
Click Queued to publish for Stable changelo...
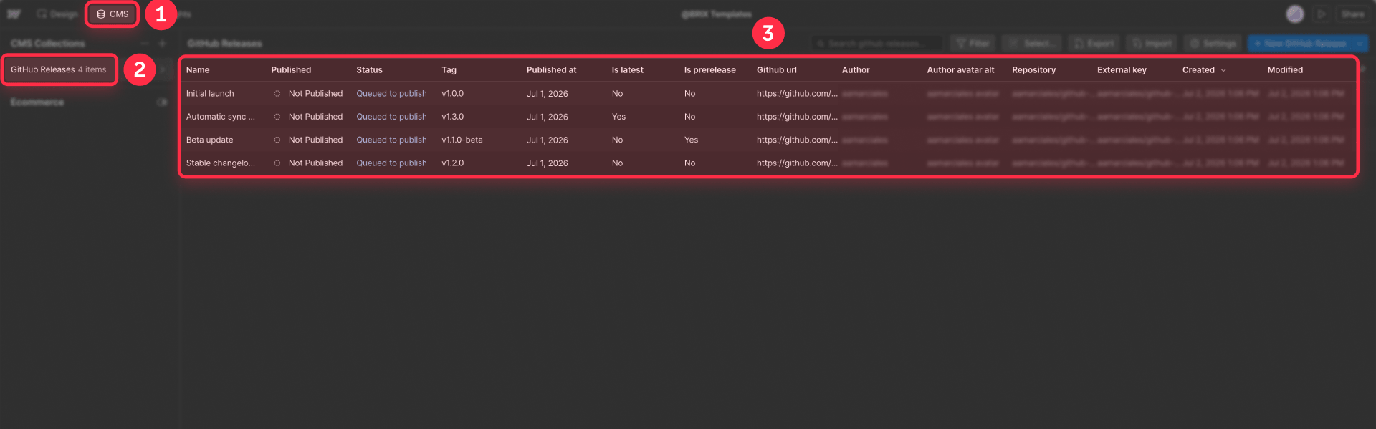click(391, 163)
